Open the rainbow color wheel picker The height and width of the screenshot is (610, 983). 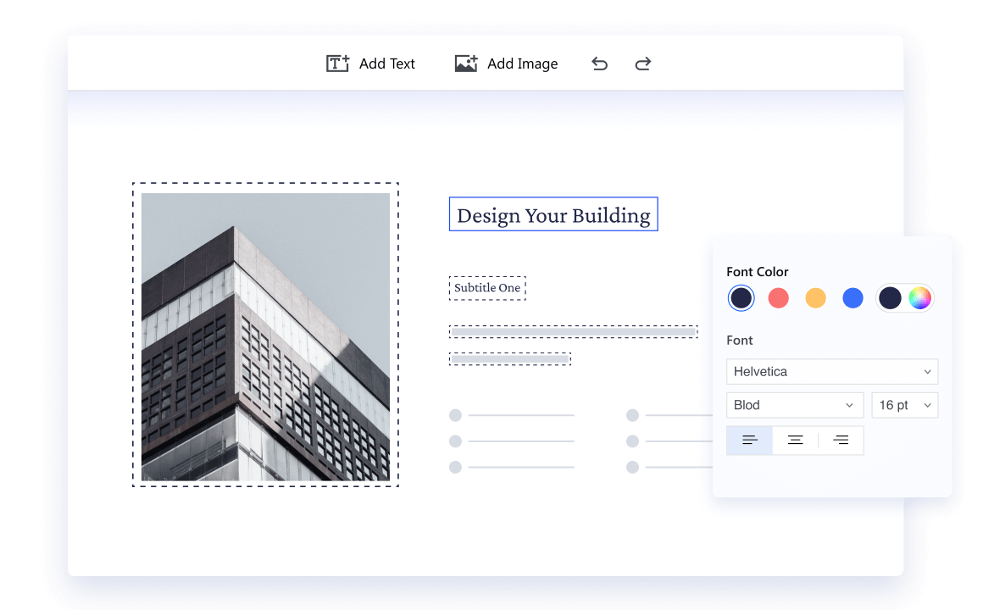pyautogui.click(x=919, y=297)
